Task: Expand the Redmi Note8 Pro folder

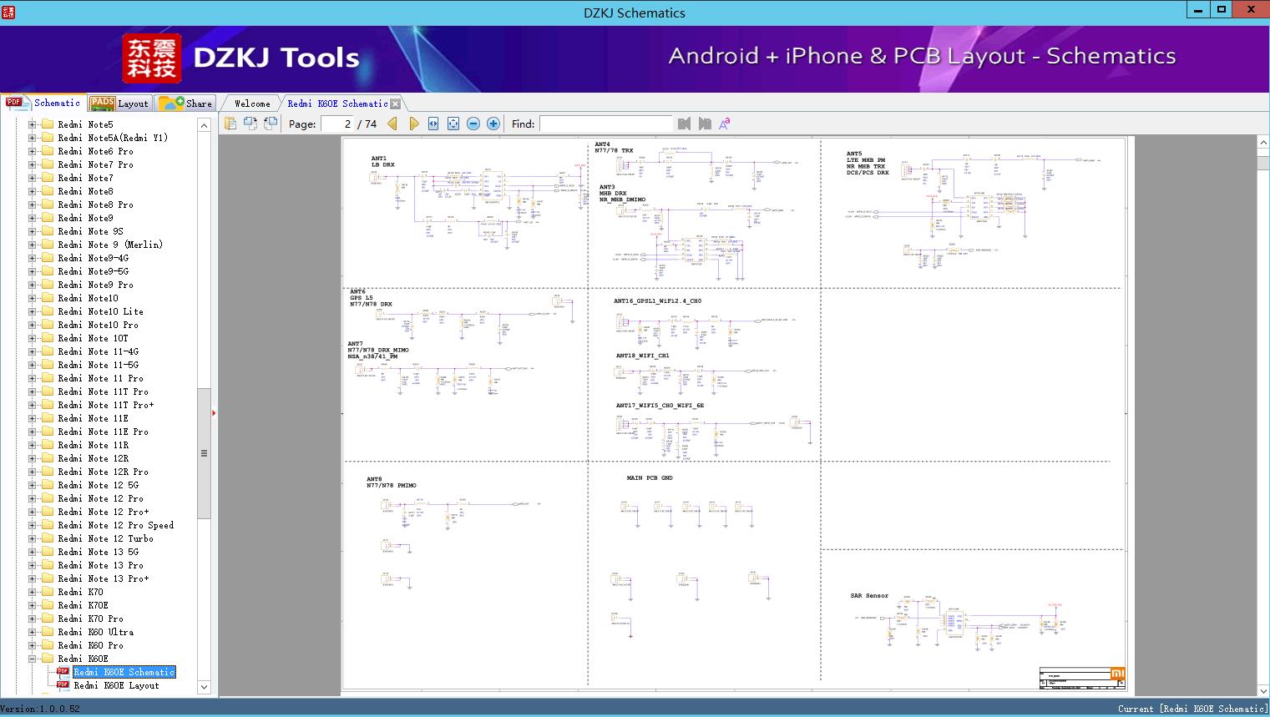Action: (32, 204)
